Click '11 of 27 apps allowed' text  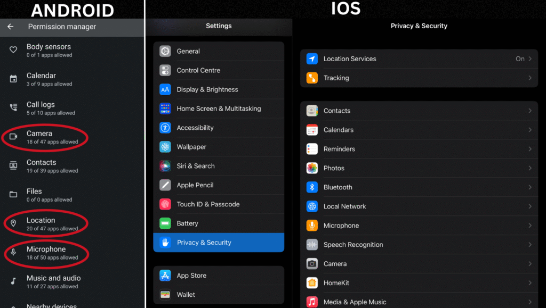point(52,287)
